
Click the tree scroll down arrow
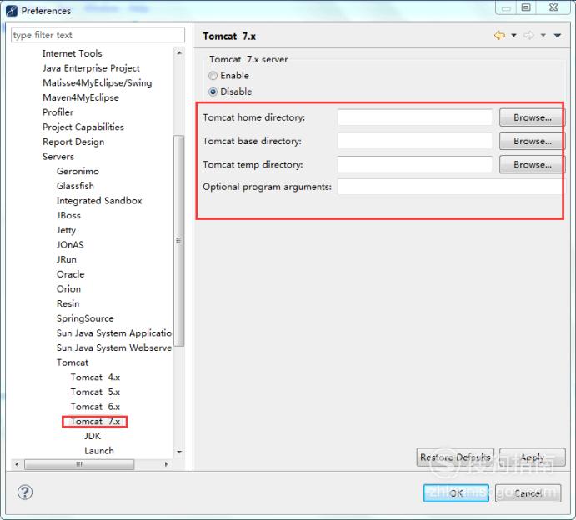pos(179,452)
